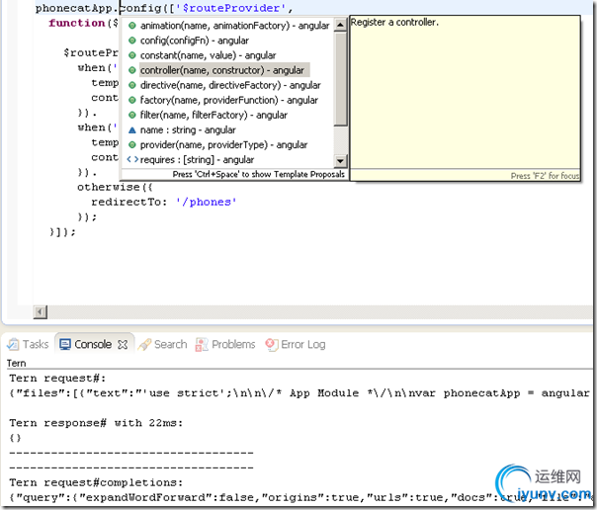
Task: Click 'function' keyword in editor
Action: pyautogui.click(x=76, y=23)
